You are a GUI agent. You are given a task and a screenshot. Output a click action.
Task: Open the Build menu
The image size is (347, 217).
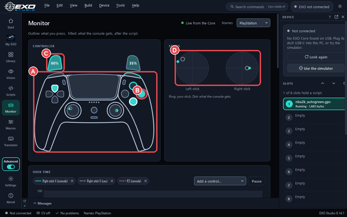pos(88,5)
